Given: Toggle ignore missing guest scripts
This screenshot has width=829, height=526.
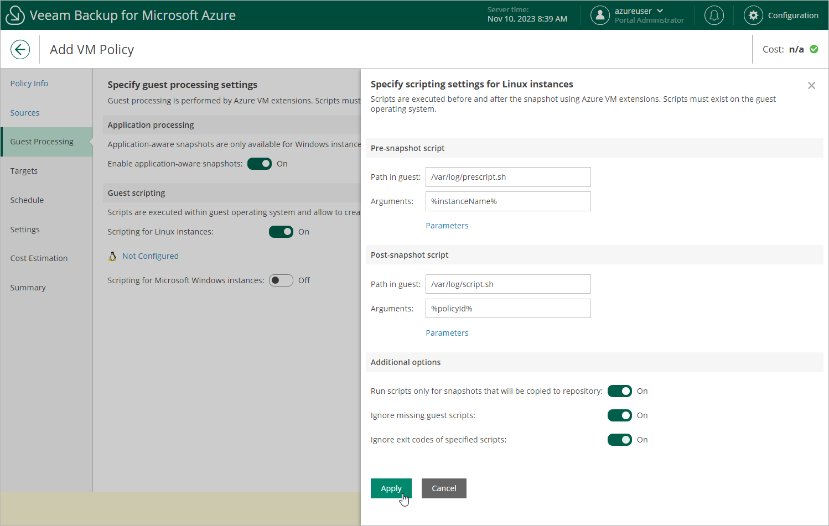Looking at the screenshot, I should 620,415.
